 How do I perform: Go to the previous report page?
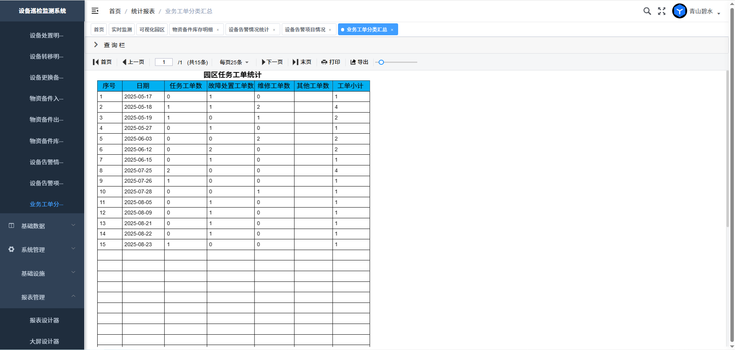pyautogui.click(x=133, y=62)
